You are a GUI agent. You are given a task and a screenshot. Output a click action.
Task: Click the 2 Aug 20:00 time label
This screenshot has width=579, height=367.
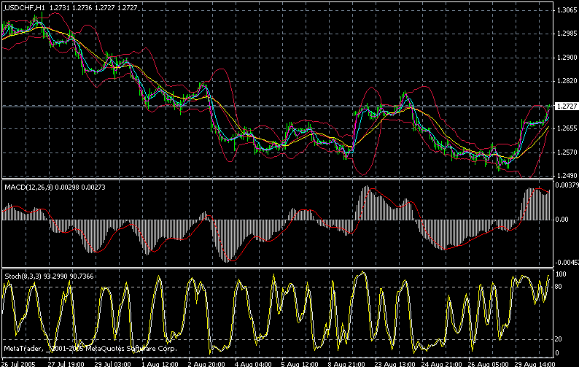click(206, 363)
